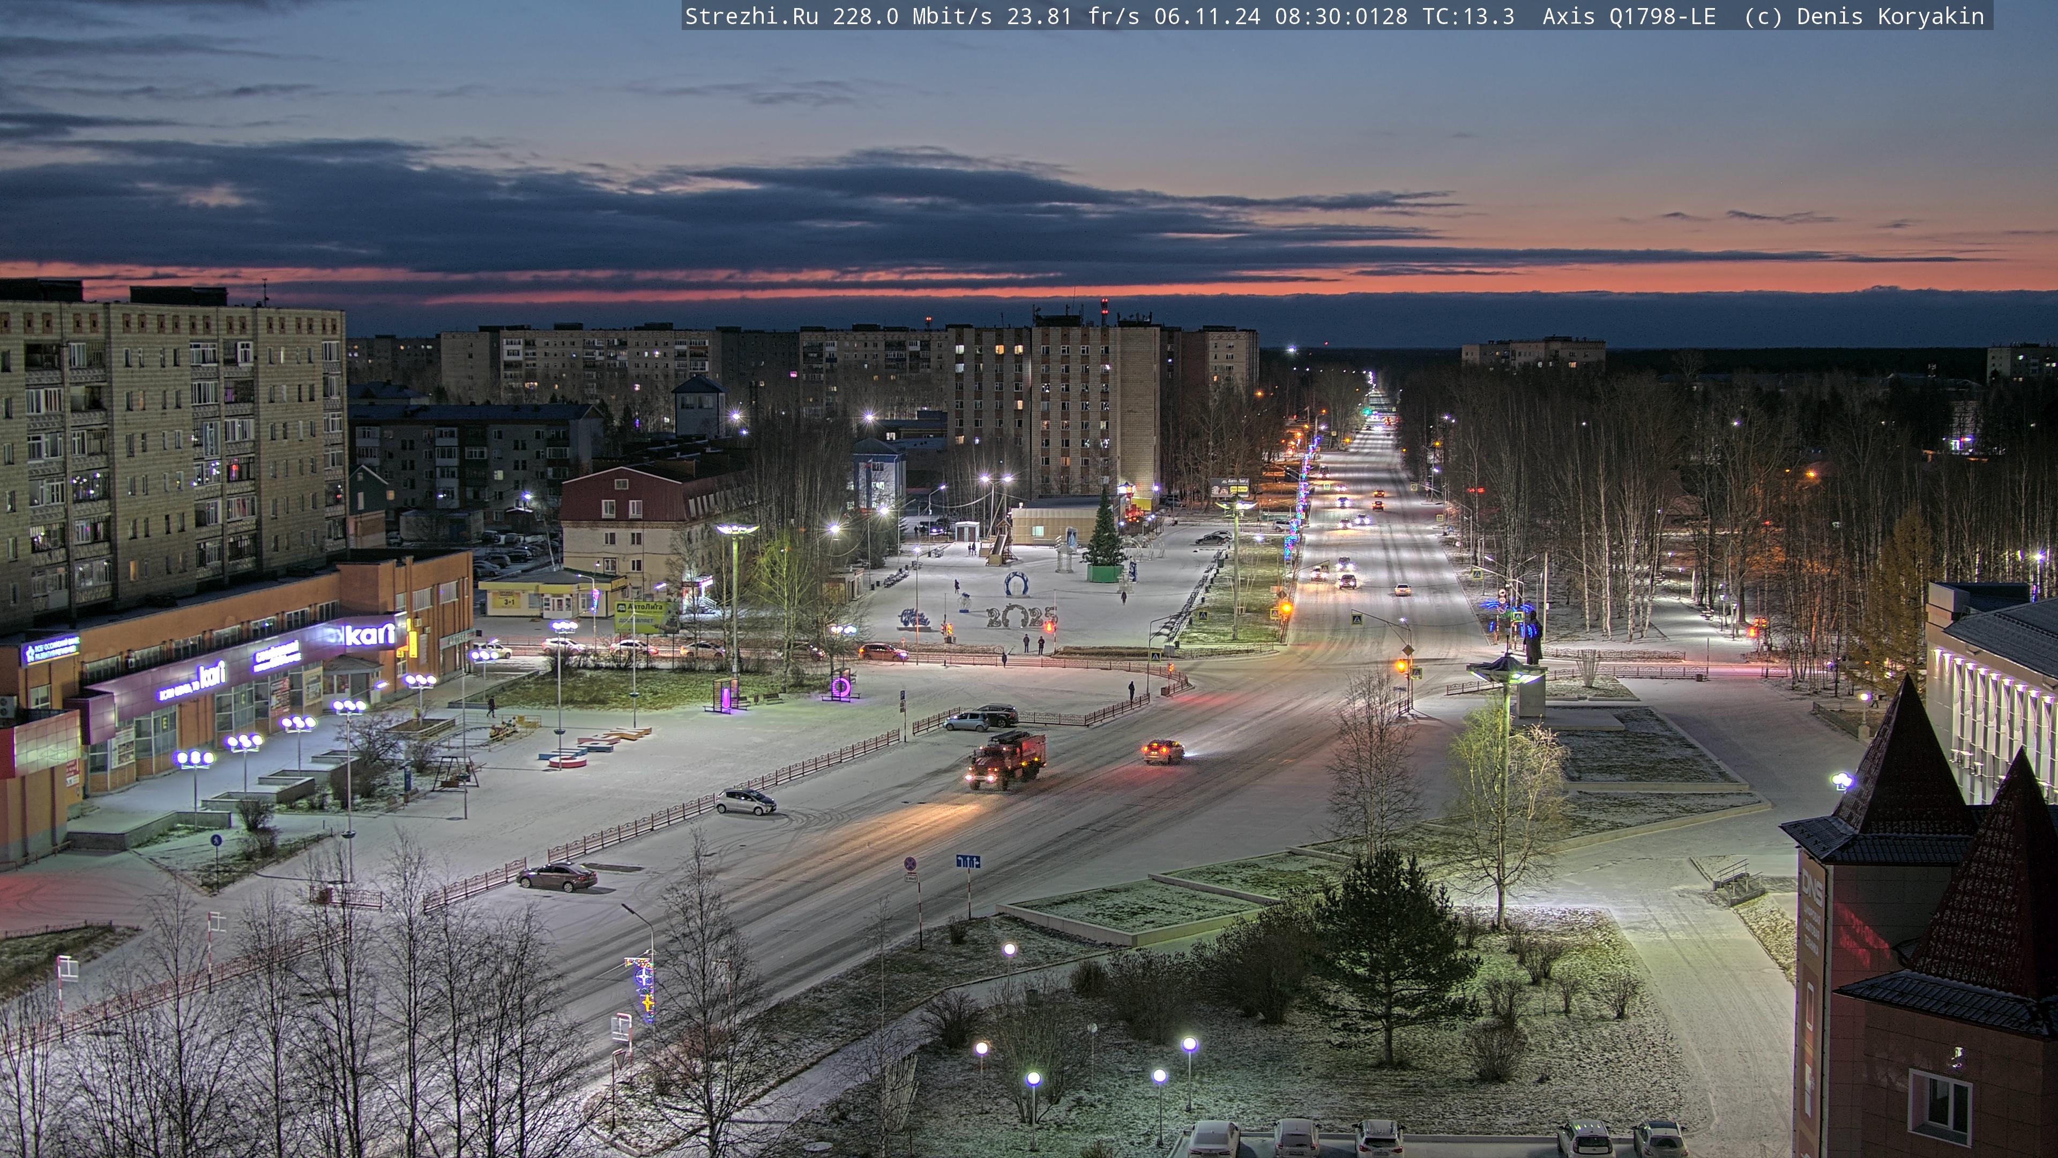Image resolution: width=2058 pixels, height=1158 pixels.
Task: Select the 228.0 Mbit/s bitrate value
Action: click(x=912, y=16)
